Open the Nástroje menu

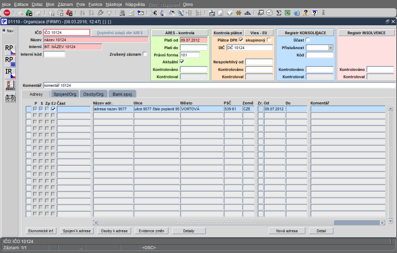[x=114, y=4]
